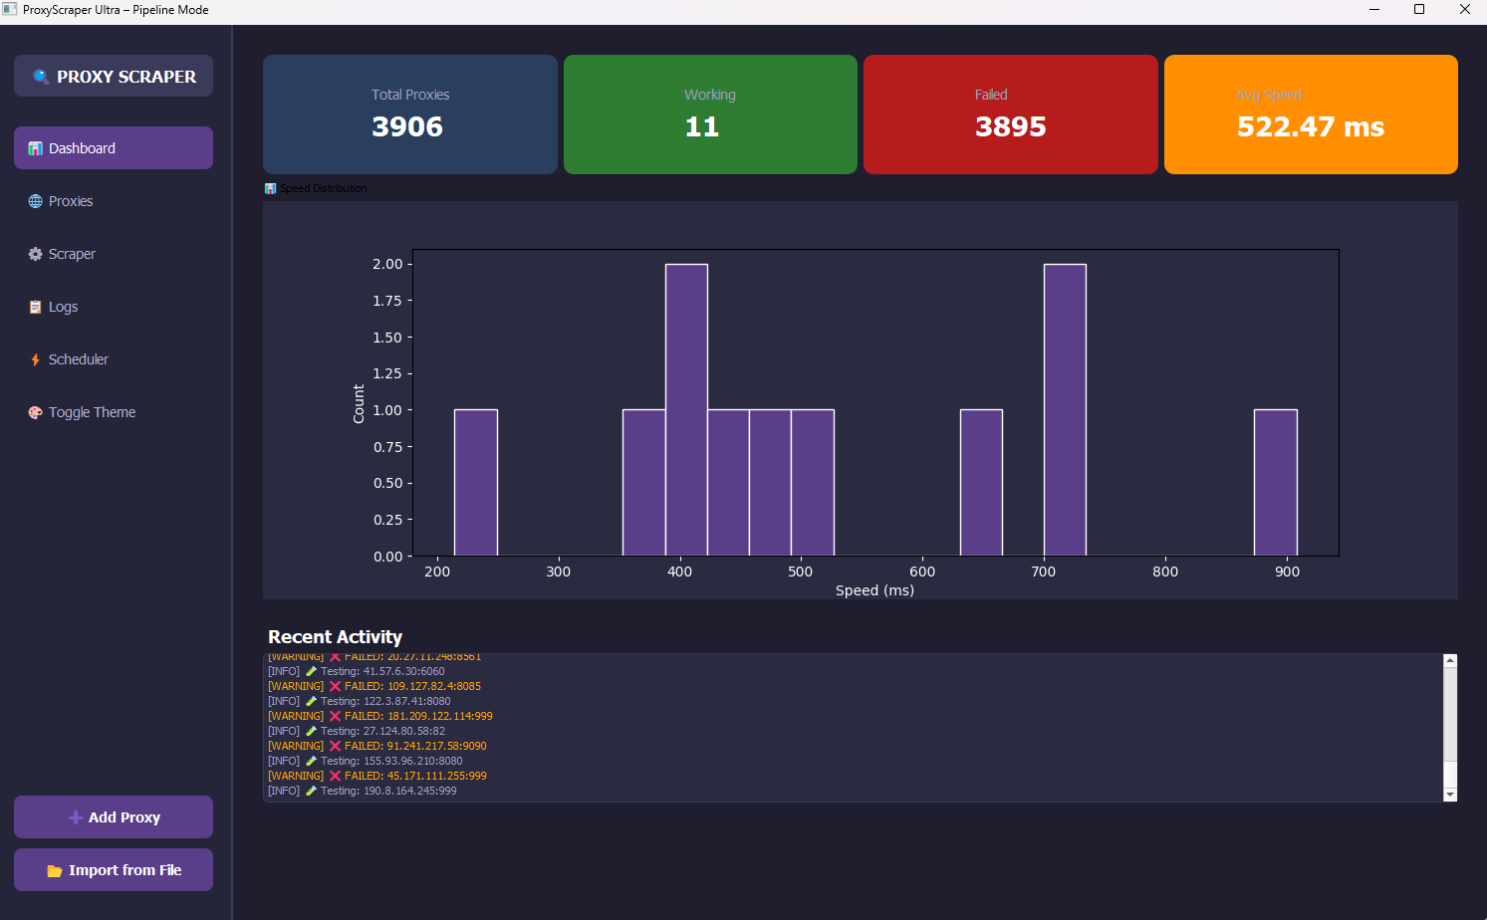Viewport: 1487px width, 920px height.
Task: Click the Speed Distribution chart icon
Action: click(270, 188)
